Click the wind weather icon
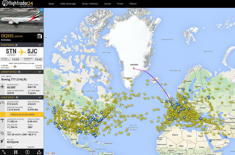 pyautogui.click(x=2, y=133)
